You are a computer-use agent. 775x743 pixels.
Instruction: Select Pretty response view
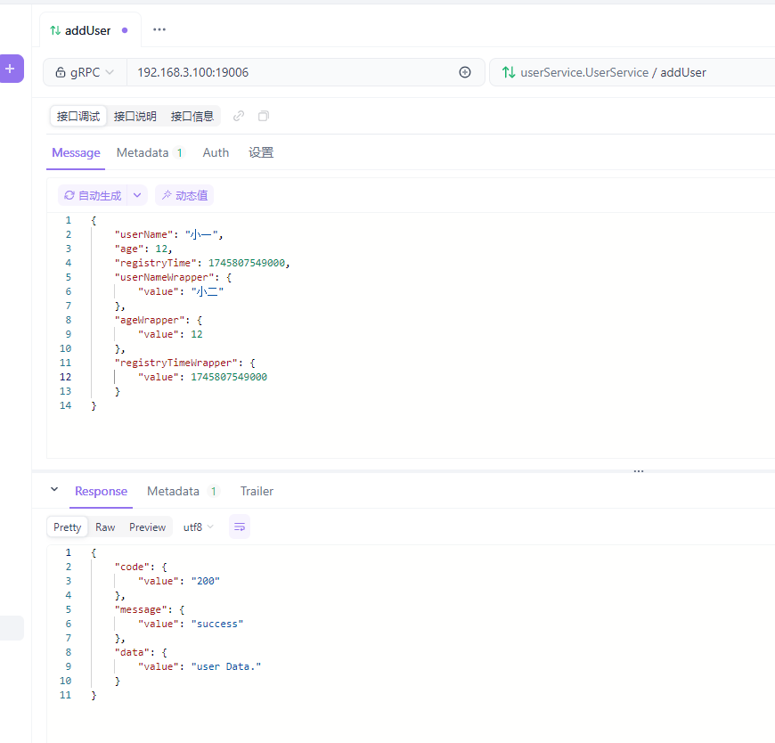[x=67, y=527]
